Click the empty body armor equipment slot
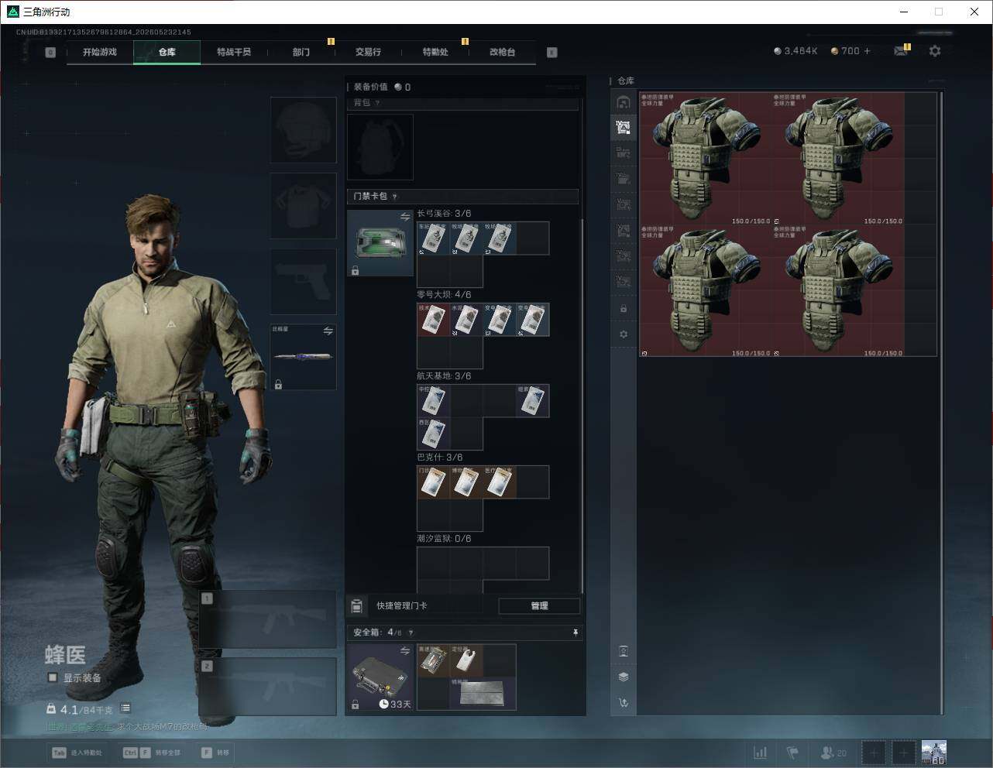This screenshot has height=768, width=993. tap(303, 206)
